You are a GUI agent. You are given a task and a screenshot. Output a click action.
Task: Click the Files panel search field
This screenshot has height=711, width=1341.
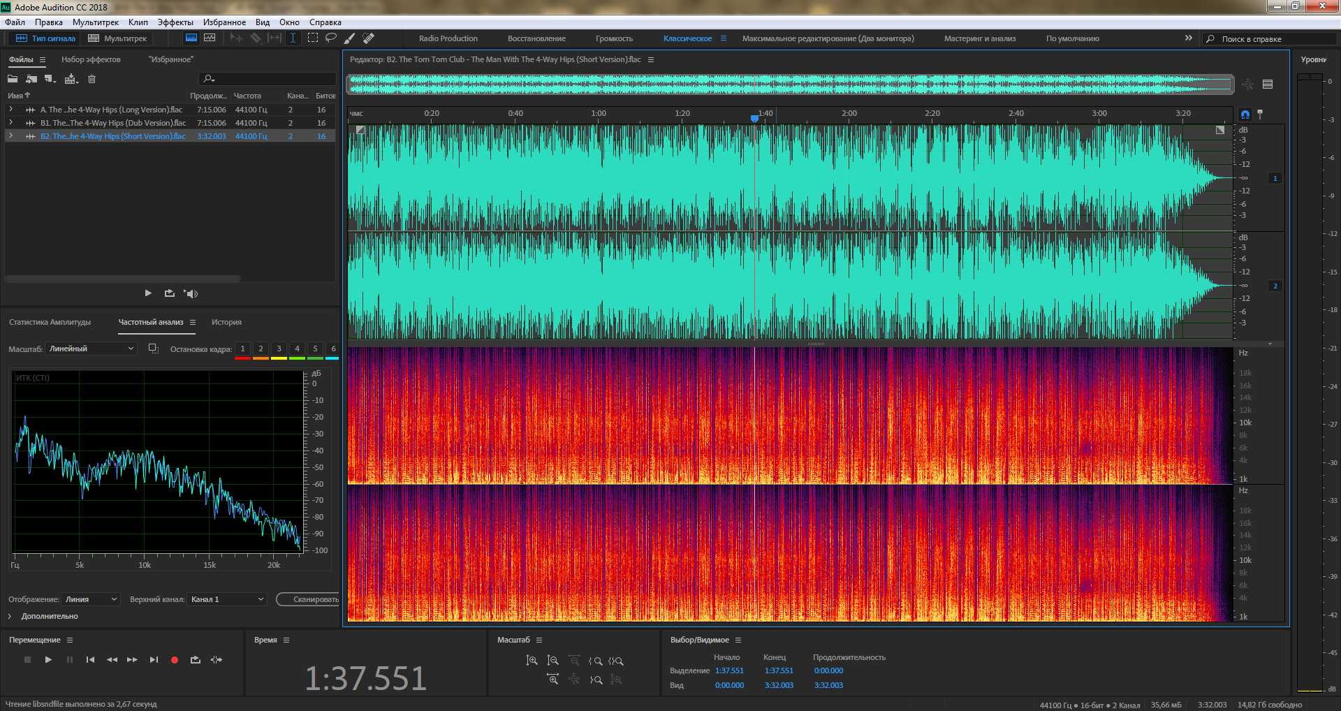point(268,79)
